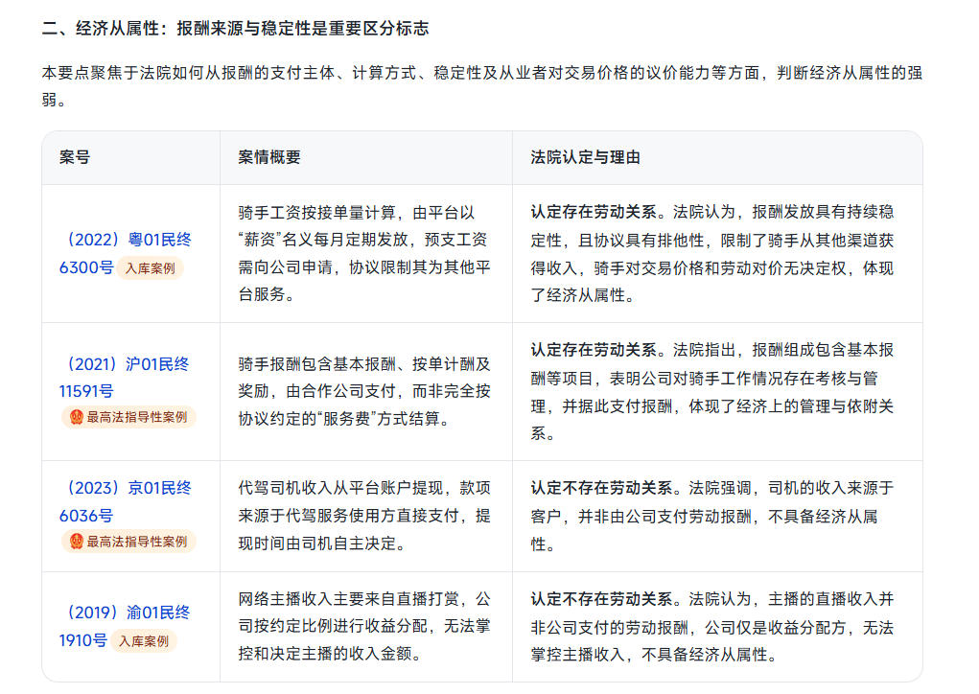Click 入库案例 badge beside 1910号
Viewport: 979px width, 694px height.
144,641
